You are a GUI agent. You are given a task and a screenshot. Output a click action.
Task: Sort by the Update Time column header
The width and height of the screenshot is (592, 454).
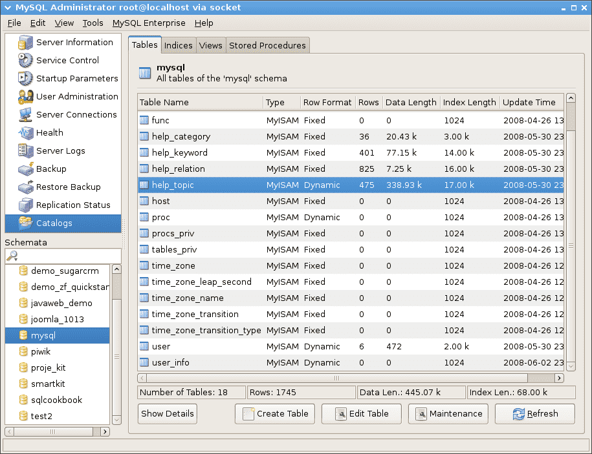(532, 102)
